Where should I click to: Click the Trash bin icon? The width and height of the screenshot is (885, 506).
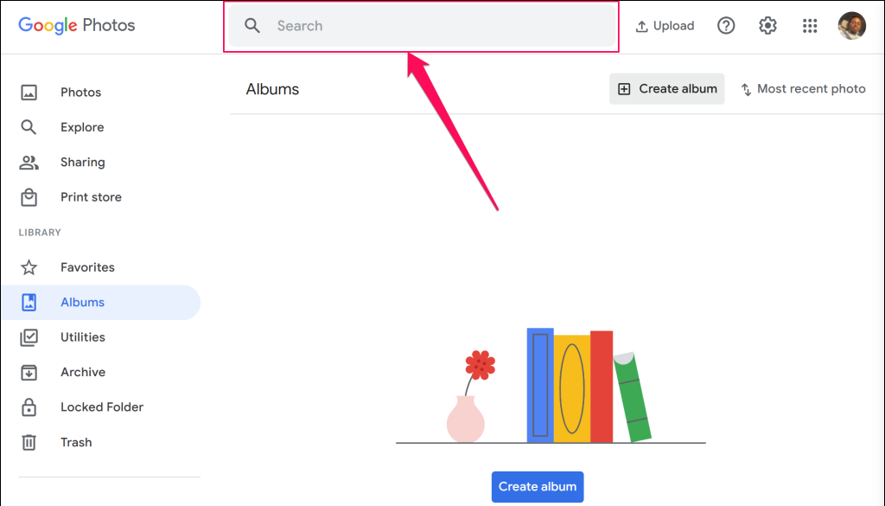pos(29,442)
